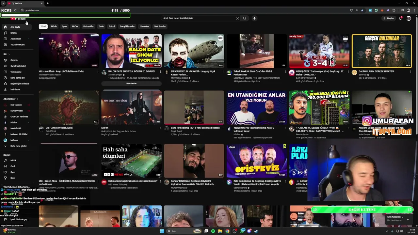
Task: Open options for Oni - Anne video
Action: pos(98,128)
